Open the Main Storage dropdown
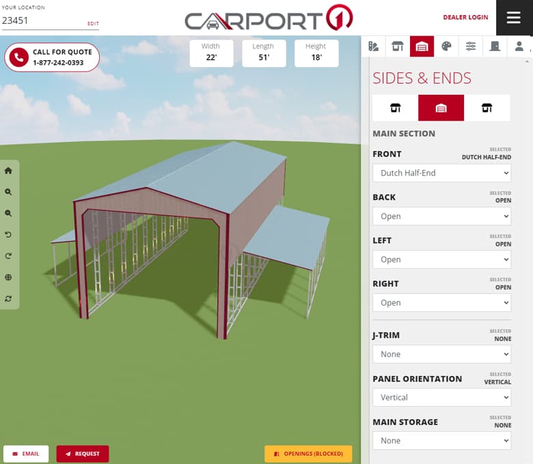The height and width of the screenshot is (464, 533). (x=441, y=441)
